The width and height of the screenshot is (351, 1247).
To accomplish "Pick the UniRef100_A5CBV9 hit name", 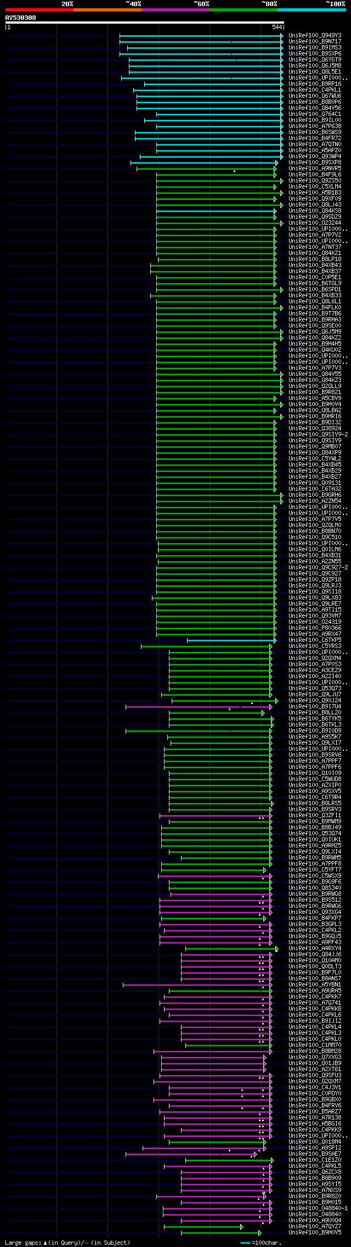I will (x=315, y=398).
